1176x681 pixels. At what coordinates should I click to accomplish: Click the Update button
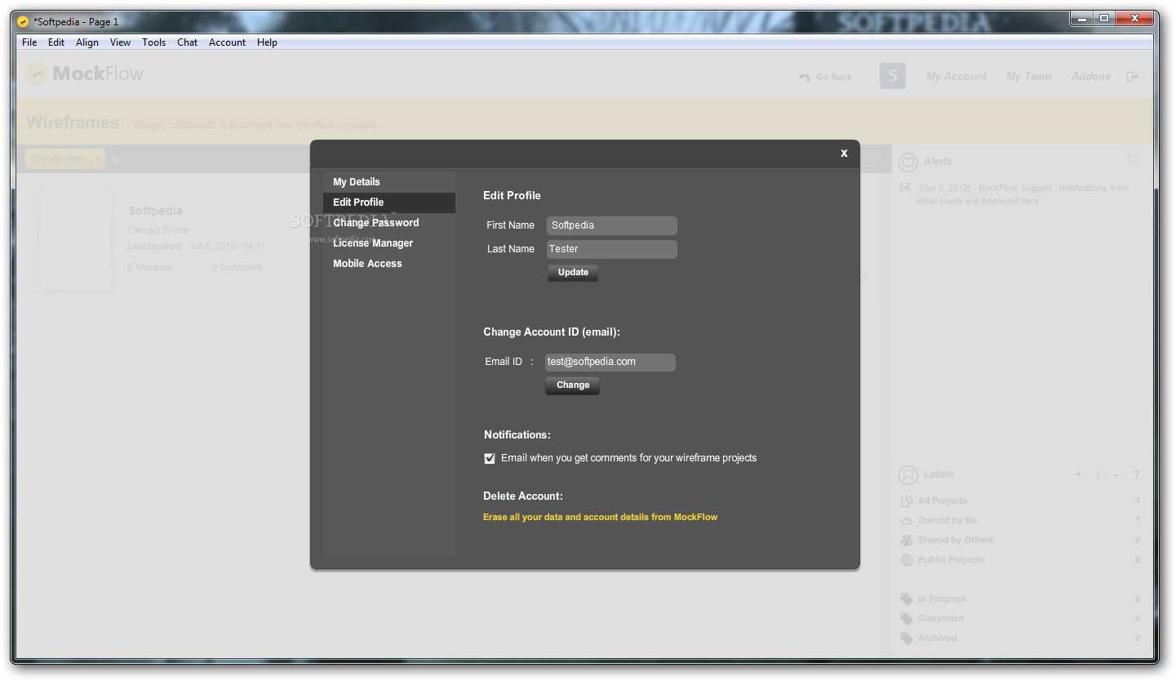point(573,273)
